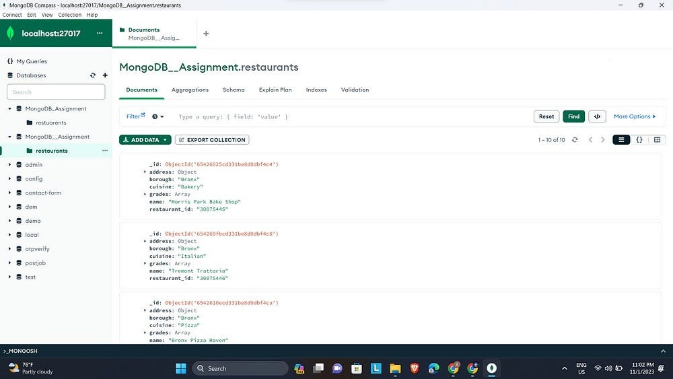The height and width of the screenshot is (379, 673).
Task: Expand the admin database
Action: tap(9, 164)
